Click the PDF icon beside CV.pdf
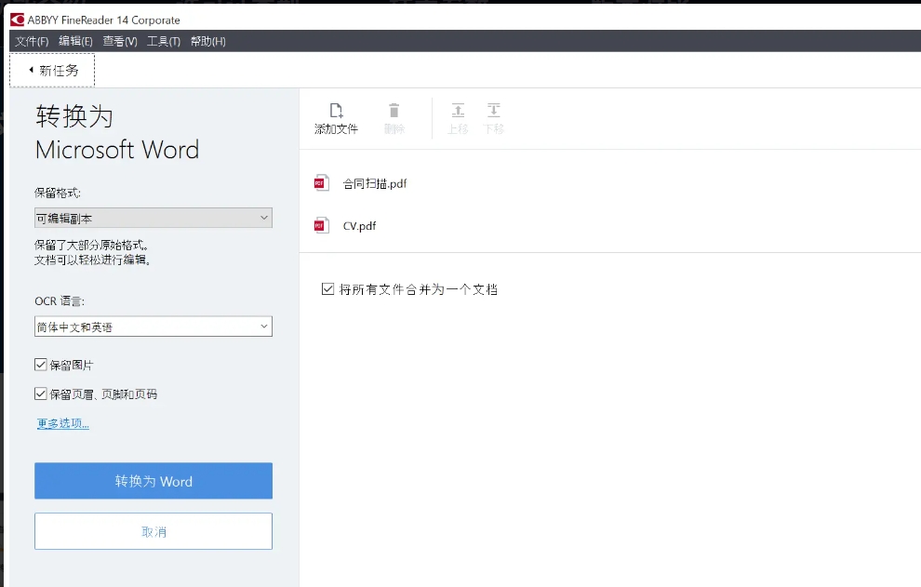 point(321,225)
